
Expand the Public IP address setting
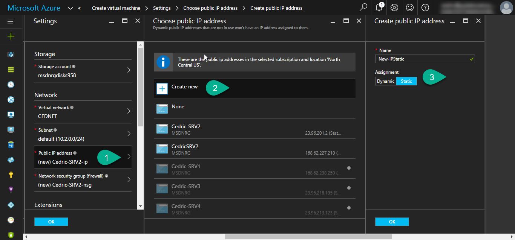tap(83, 157)
